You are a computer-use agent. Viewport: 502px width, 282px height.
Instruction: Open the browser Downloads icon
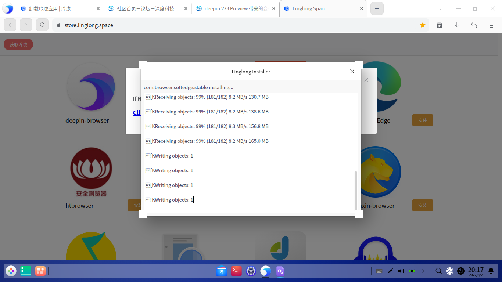click(456, 25)
